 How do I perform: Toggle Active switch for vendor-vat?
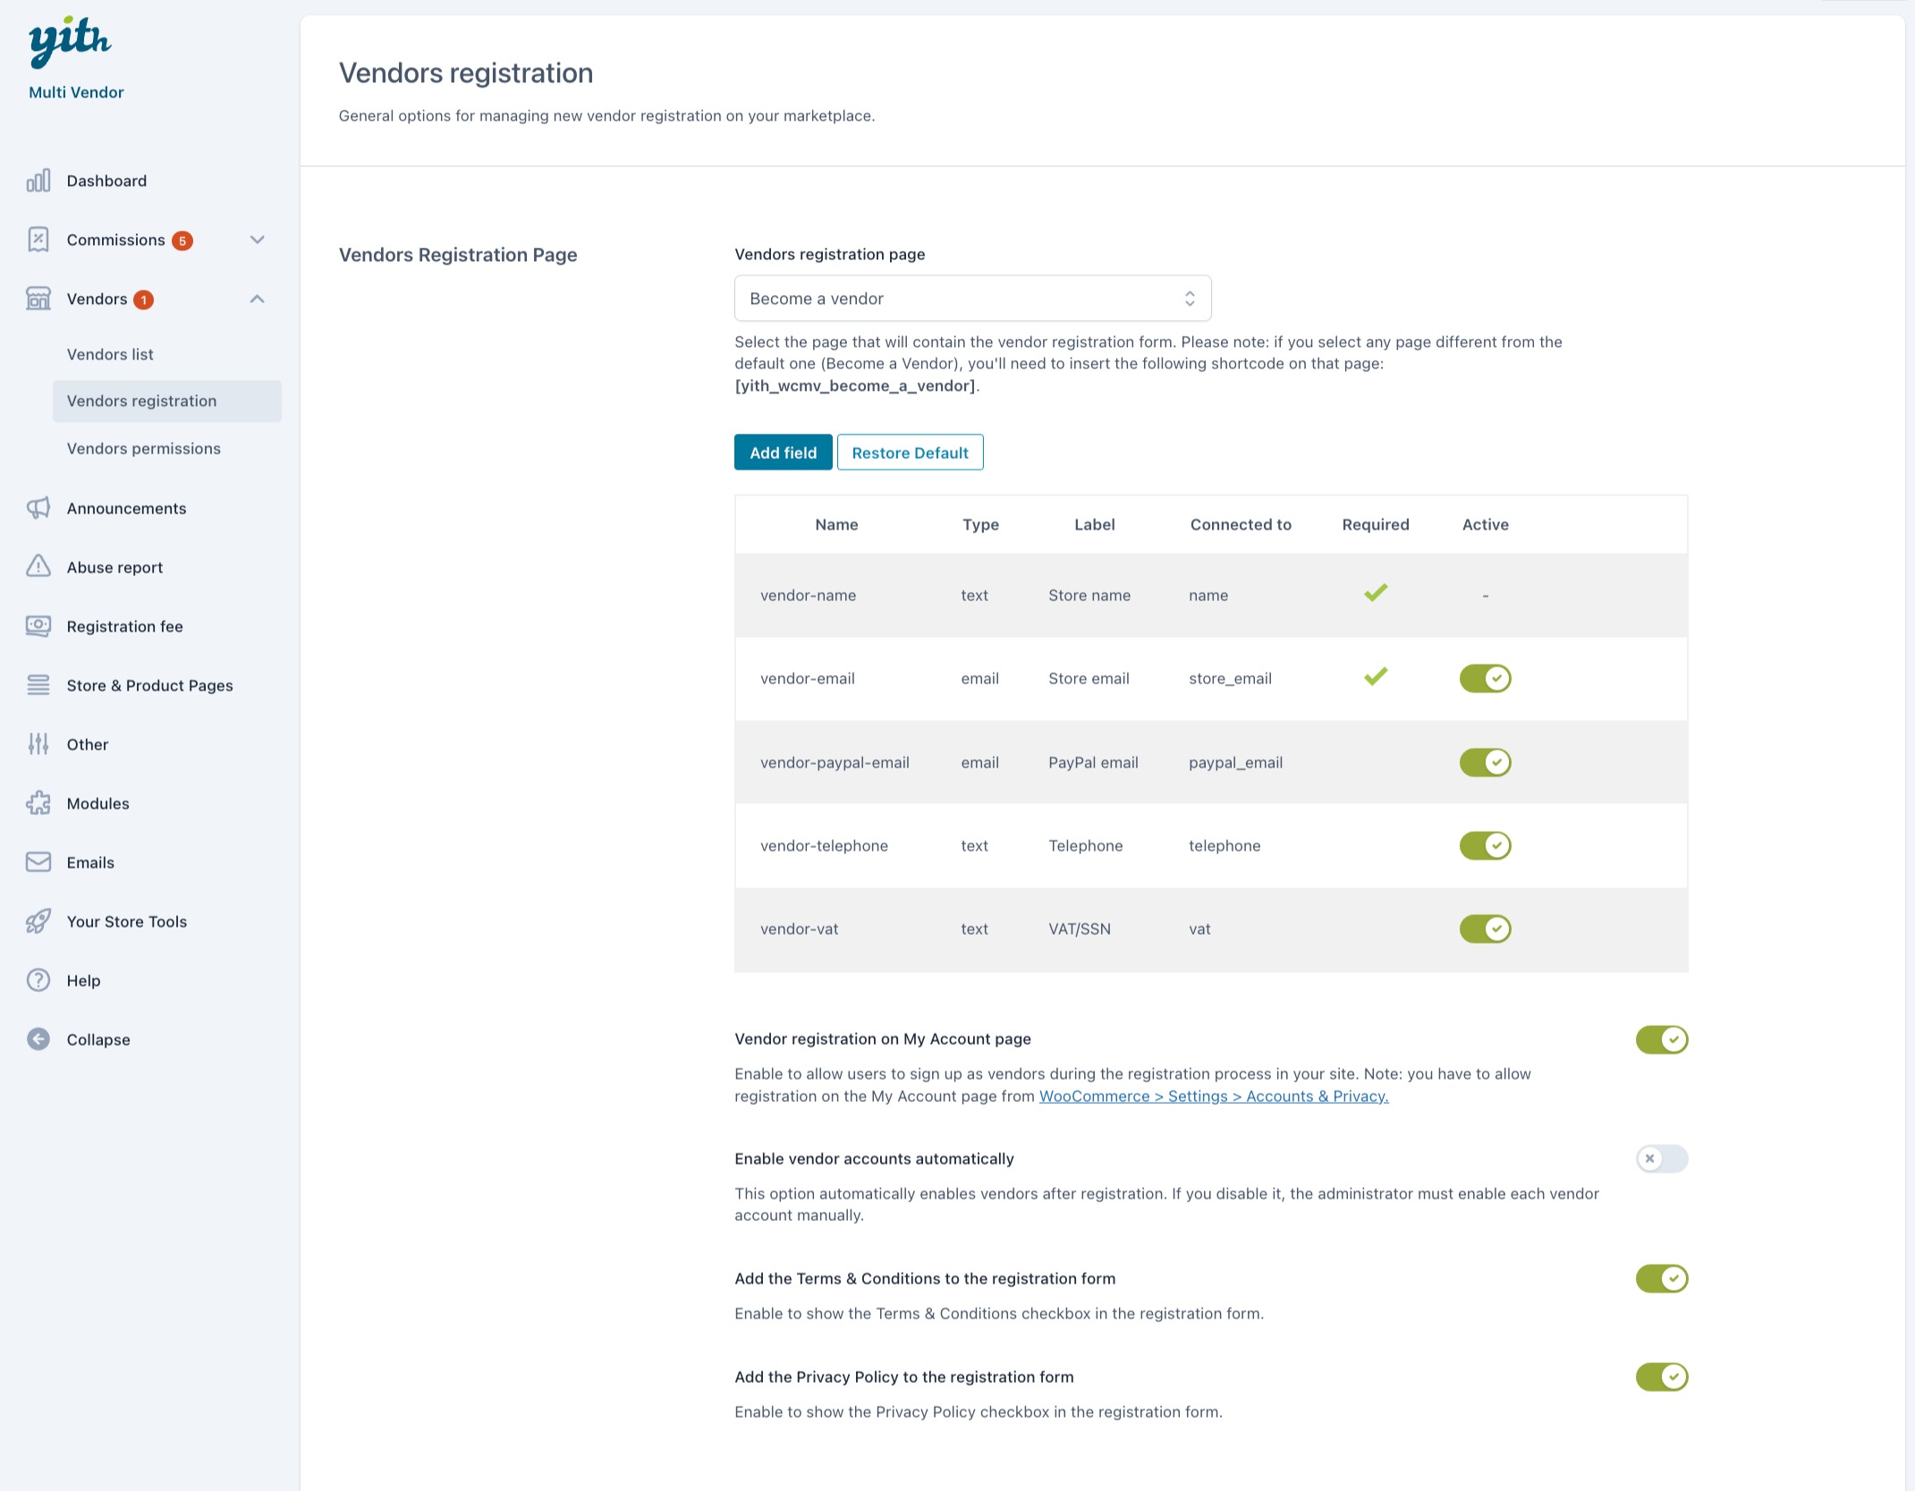pos(1485,929)
